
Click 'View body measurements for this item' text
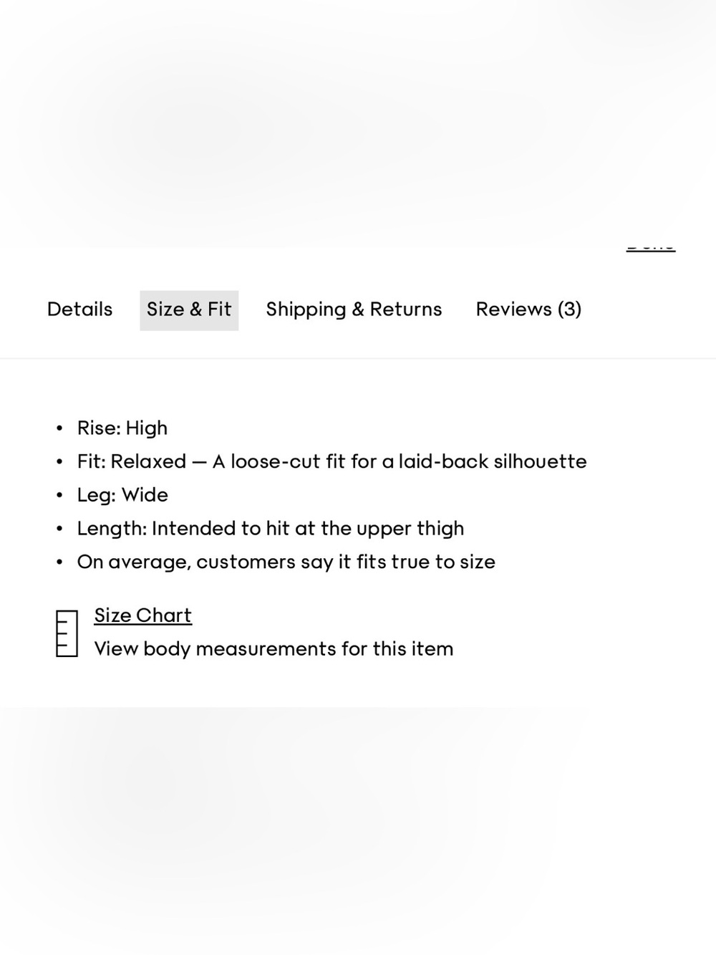pyautogui.click(x=274, y=649)
